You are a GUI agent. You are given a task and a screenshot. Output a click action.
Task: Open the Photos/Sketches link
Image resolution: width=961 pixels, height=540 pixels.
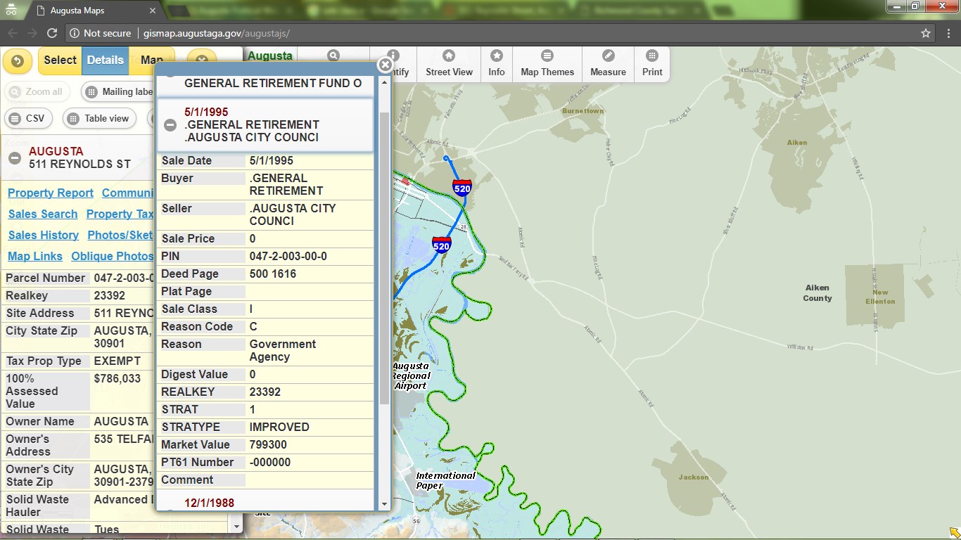pyautogui.click(x=120, y=235)
